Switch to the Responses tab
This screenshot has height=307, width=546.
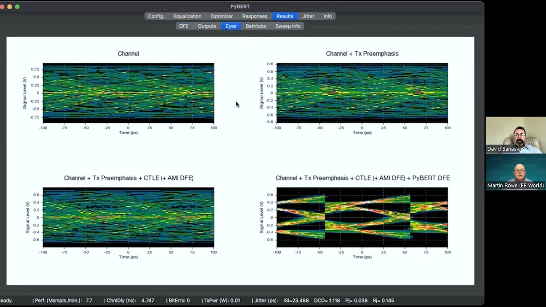pos(255,16)
